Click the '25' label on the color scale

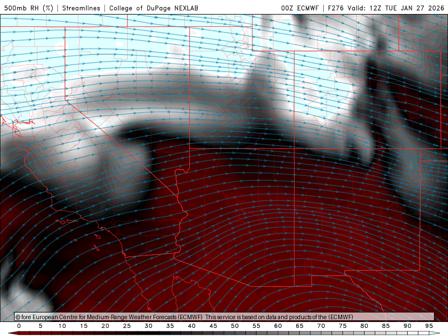[x=127, y=326]
